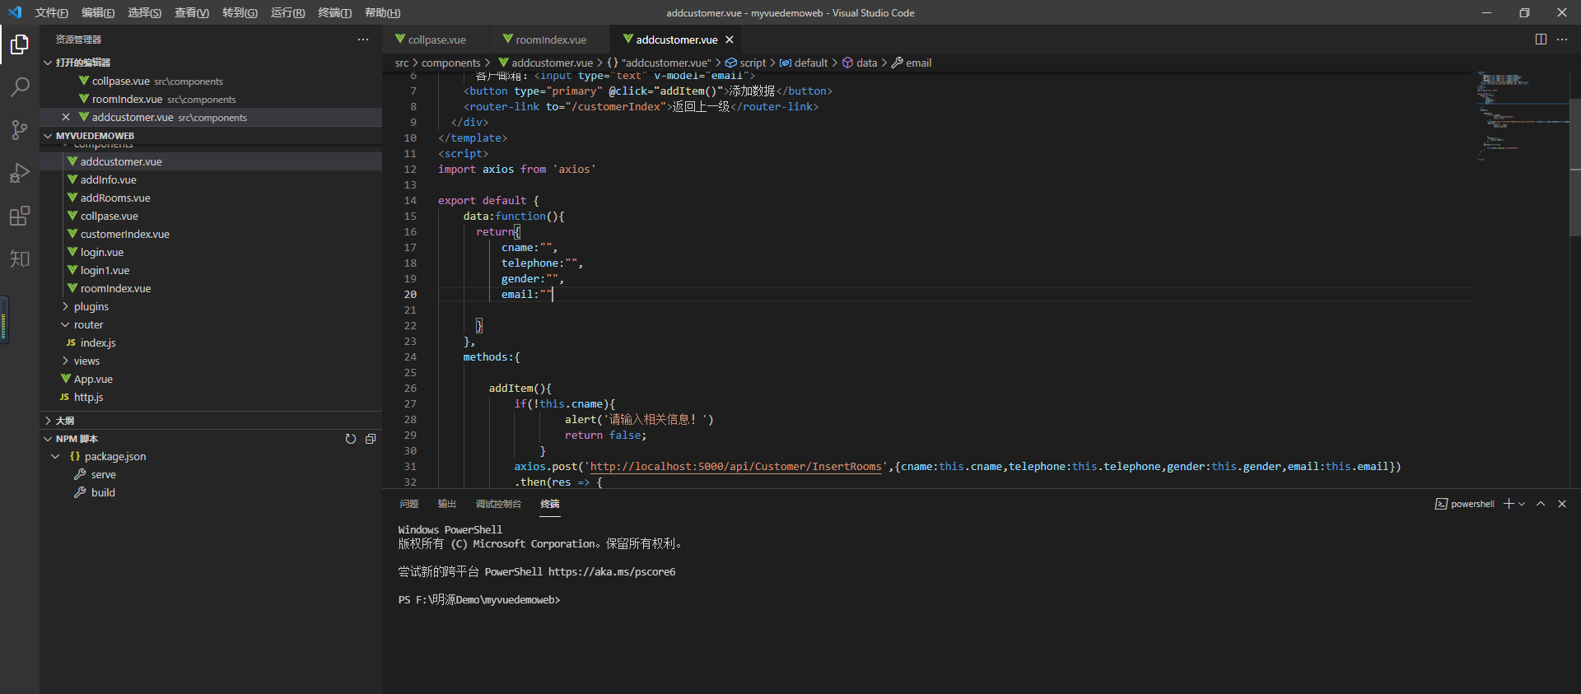Collapse the 打开的编辑器 section

(48, 63)
